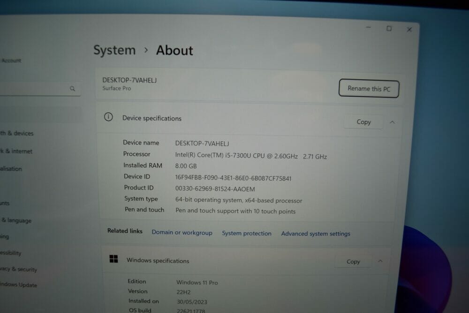Screen dimensions: 469x313
Task: Click the 30/05/2023 installed on date
Action: click(192, 302)
